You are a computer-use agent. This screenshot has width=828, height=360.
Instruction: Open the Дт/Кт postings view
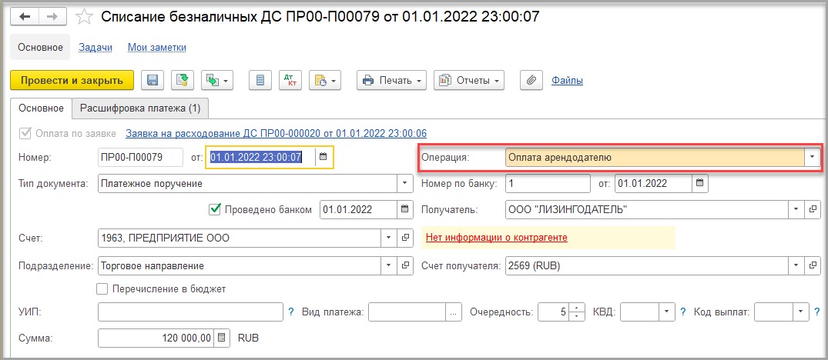pyautogui.click(x=290, y=81)
